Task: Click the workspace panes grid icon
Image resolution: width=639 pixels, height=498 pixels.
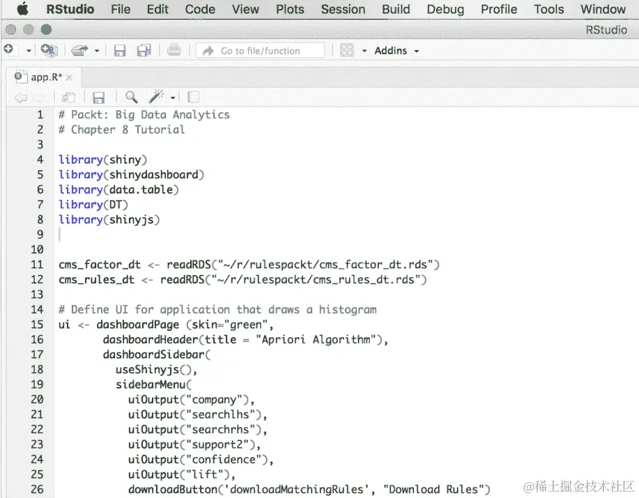Action: [x=347, y=50]
